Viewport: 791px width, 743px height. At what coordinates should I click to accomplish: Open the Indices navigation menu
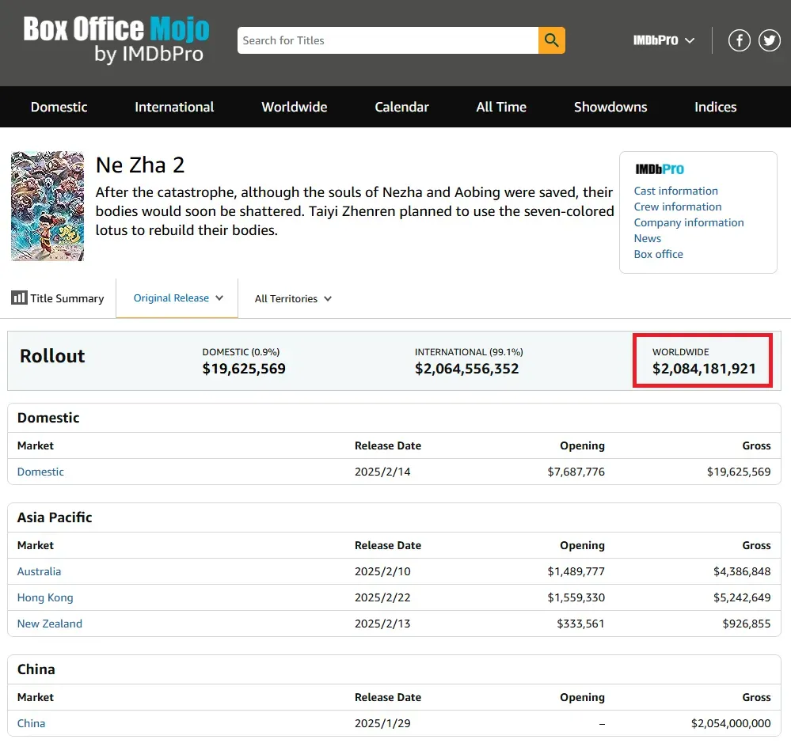point(715,107)
